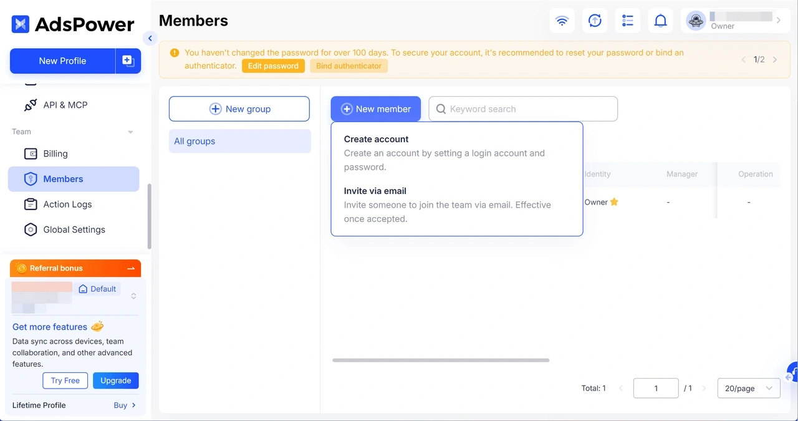Click the Owner avatar icon
Screen dimensions: 798x421
tap(696, 21)
